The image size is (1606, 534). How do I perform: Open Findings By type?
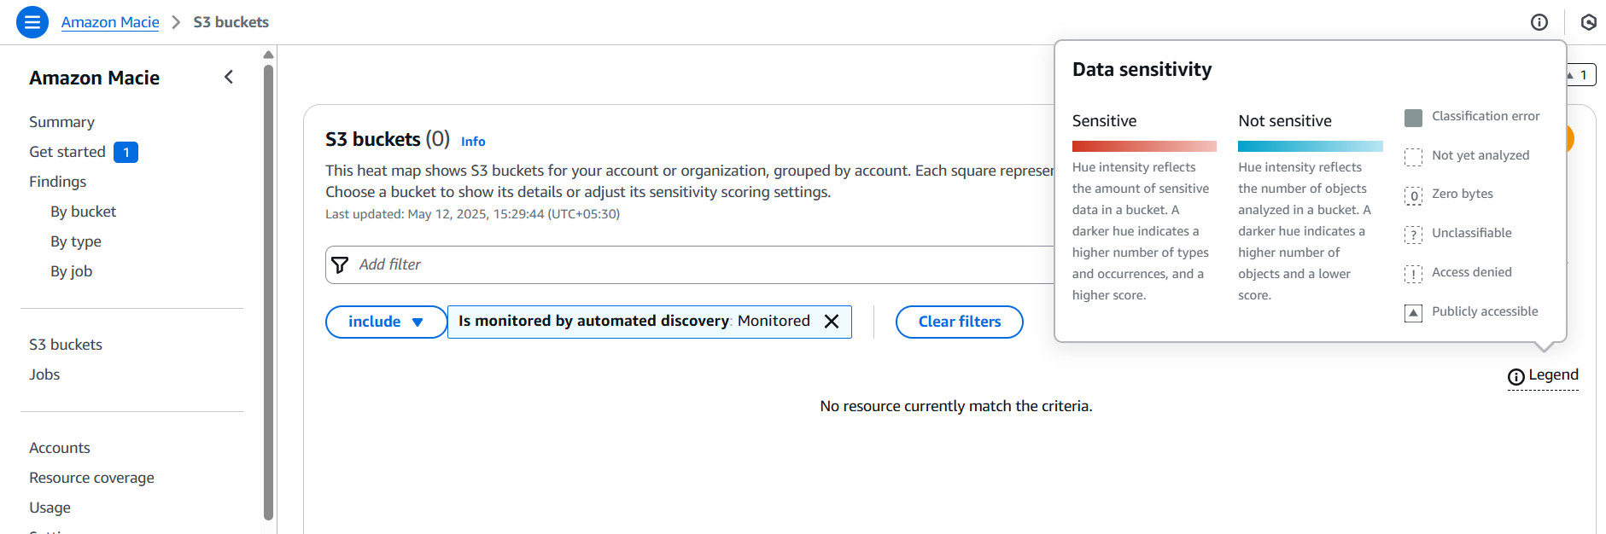(75, 241)
